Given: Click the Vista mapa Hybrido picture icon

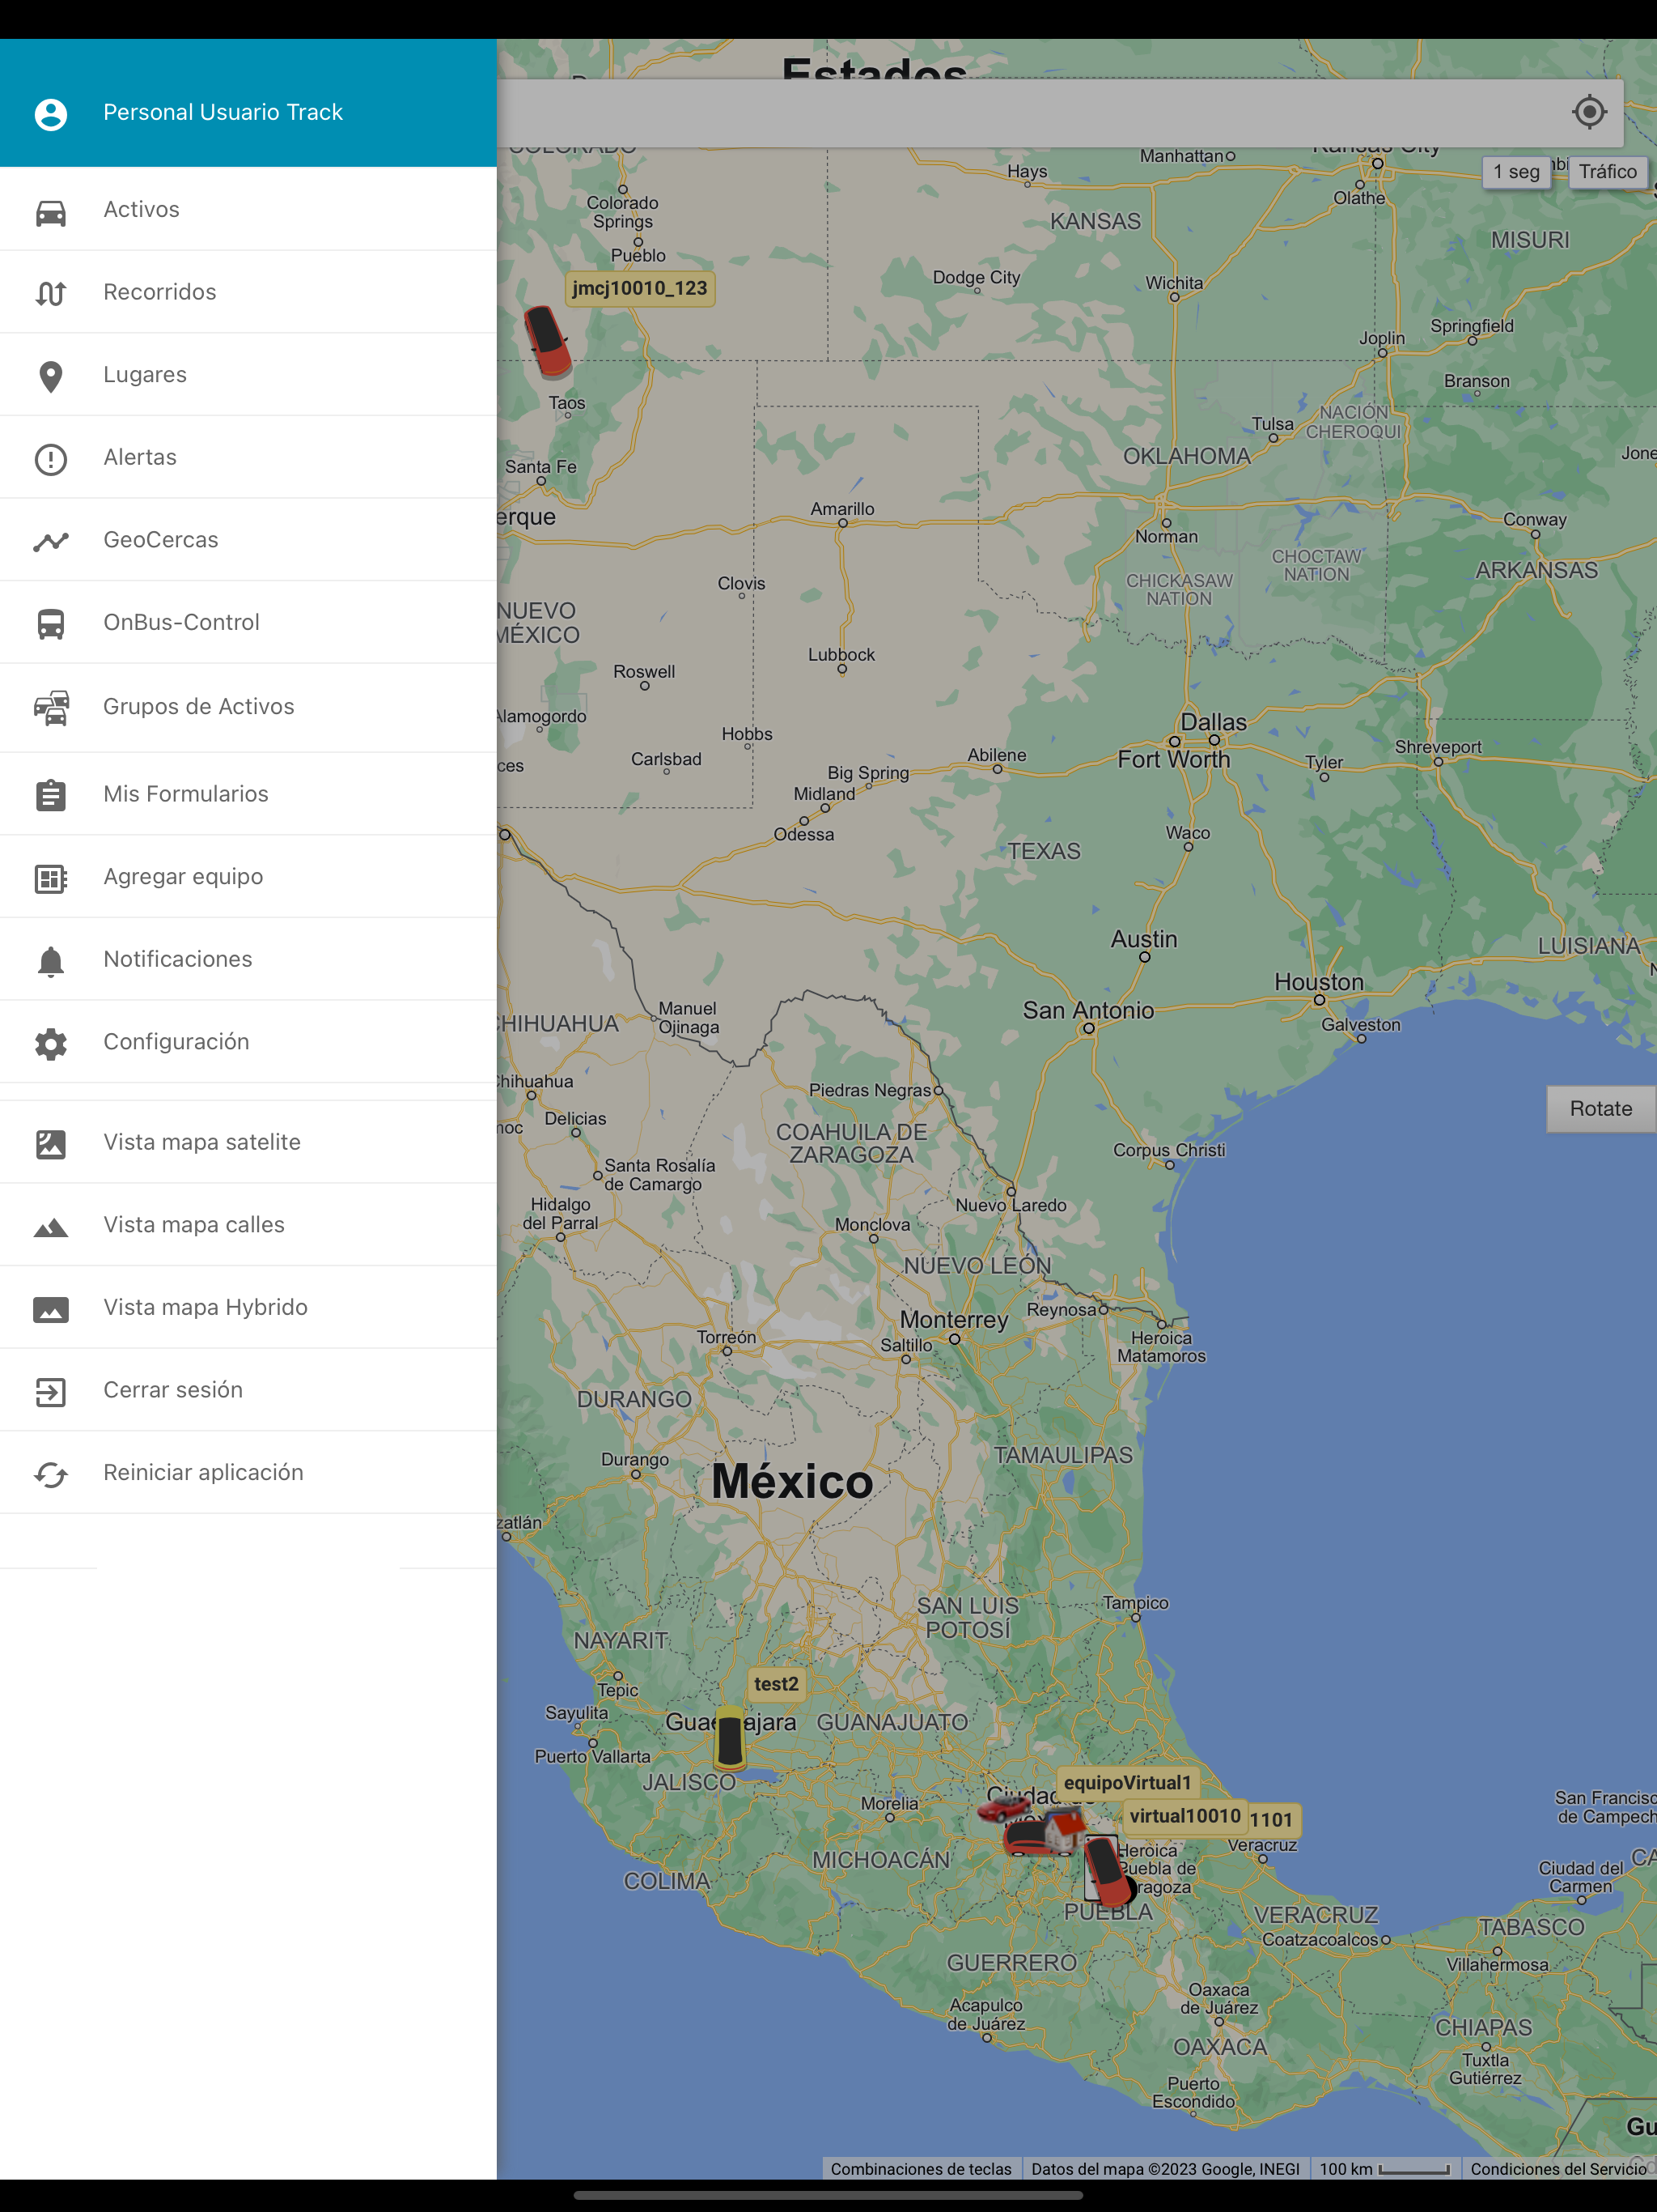Looking at the screenshot, I should pos(51,1309).
